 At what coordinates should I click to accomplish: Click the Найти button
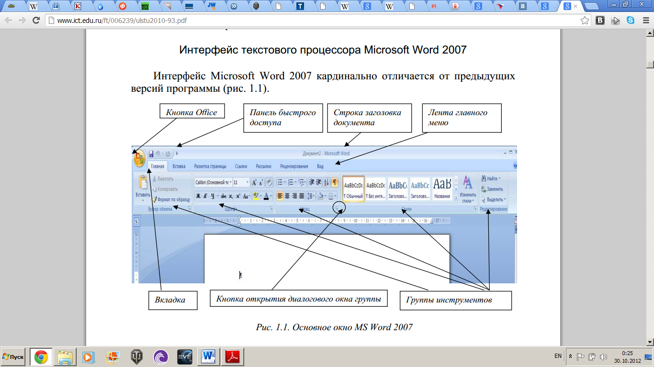[490, 179]
